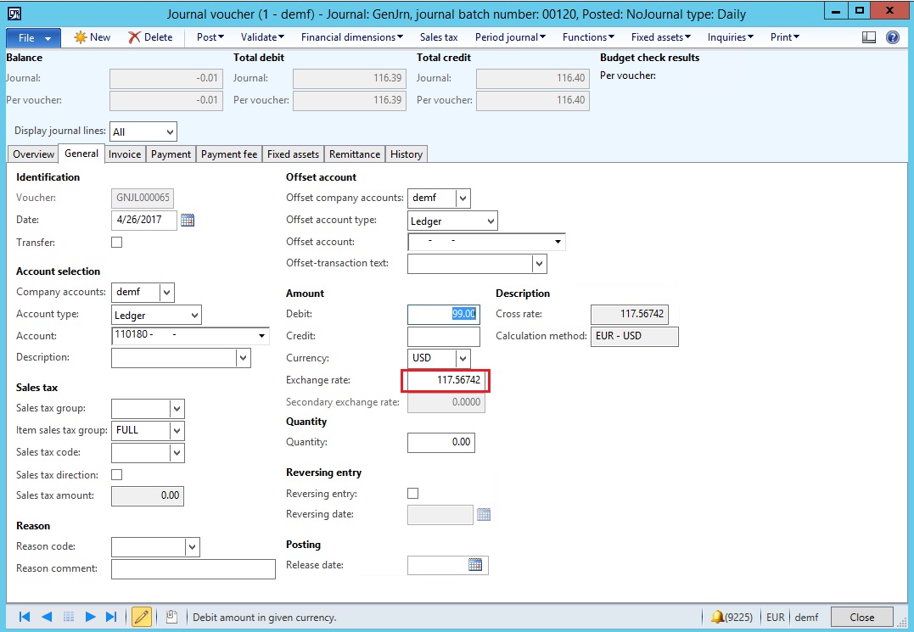Viewport: 914px width, 632px height.
Task: Open the Fixed assets tab
Action: pyautogui.click(x=293, y=154)
